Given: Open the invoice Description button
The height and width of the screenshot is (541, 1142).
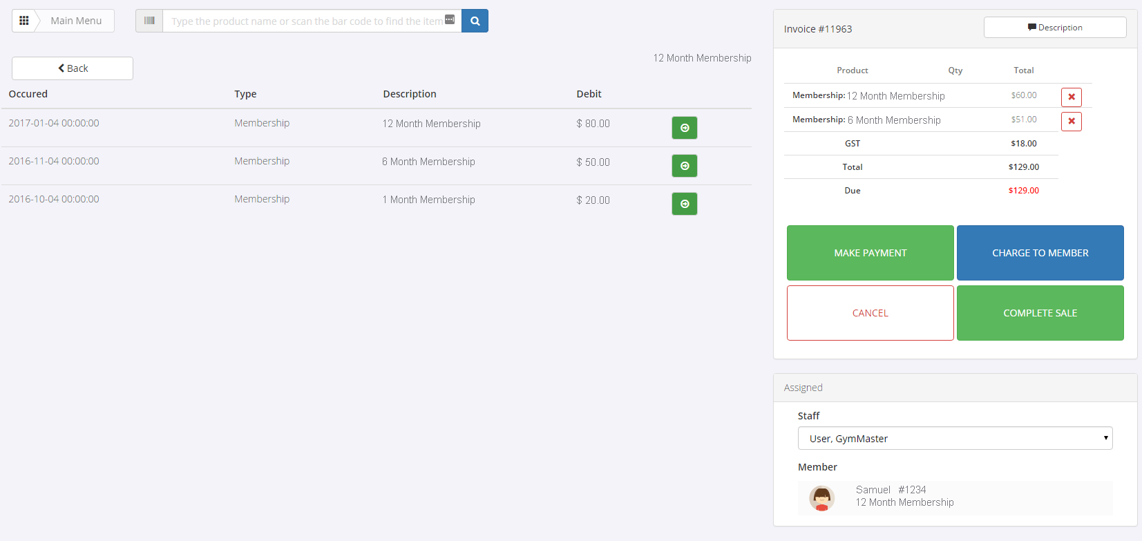Looking at the screenshot, I should [1054, 28].
